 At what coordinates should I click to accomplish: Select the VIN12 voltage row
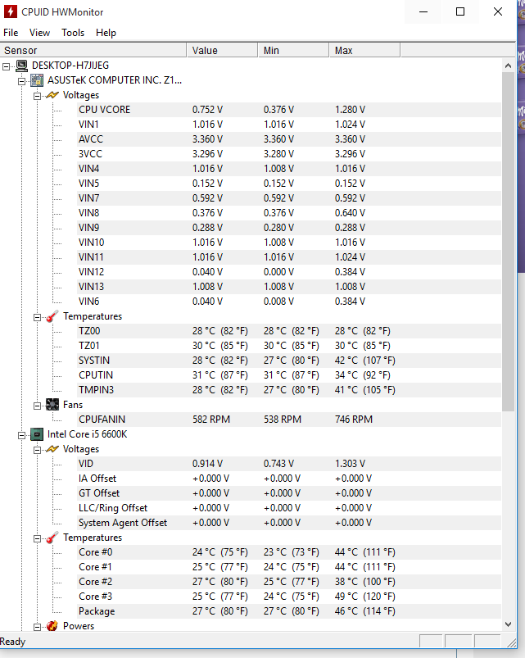tap(289, 272)
